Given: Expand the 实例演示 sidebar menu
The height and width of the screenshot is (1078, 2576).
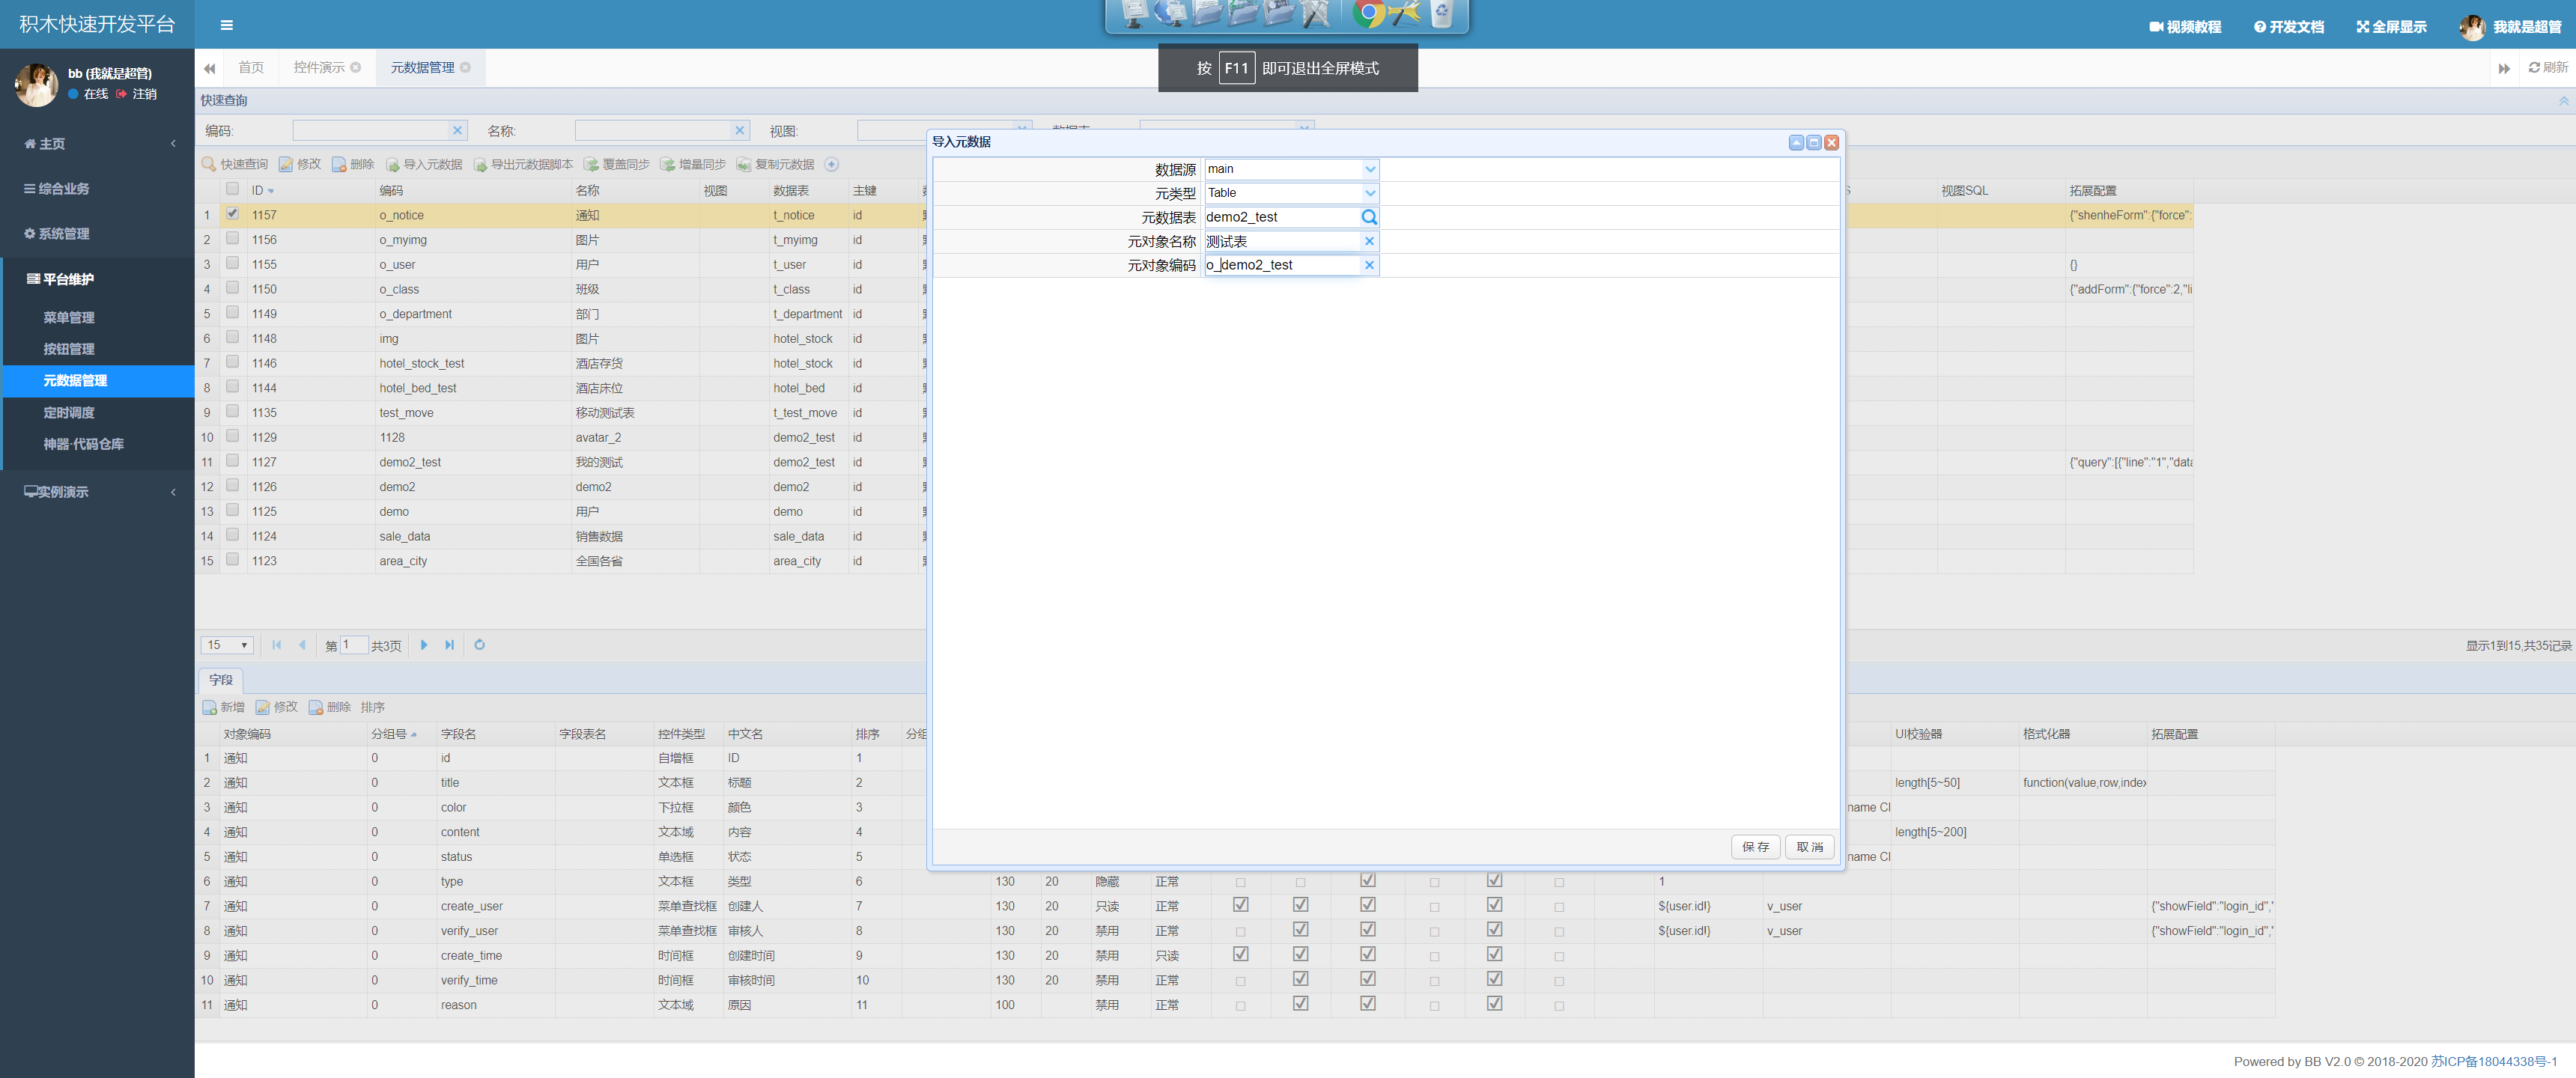Looking at the screenshot, I should 97,492.
